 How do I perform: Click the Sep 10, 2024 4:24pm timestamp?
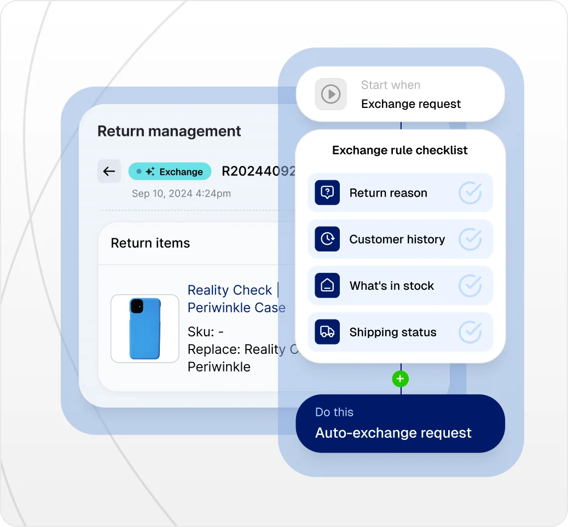tap(181, 193)
